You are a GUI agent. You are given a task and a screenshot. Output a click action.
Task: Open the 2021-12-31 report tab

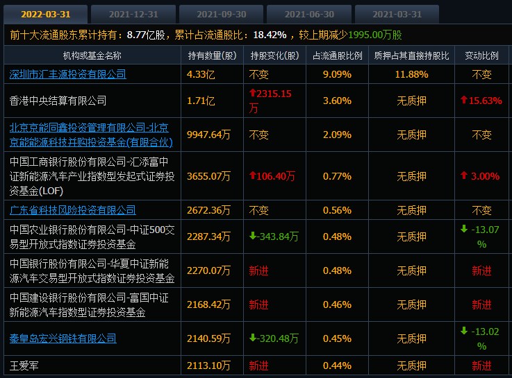[x=133, y=15]
